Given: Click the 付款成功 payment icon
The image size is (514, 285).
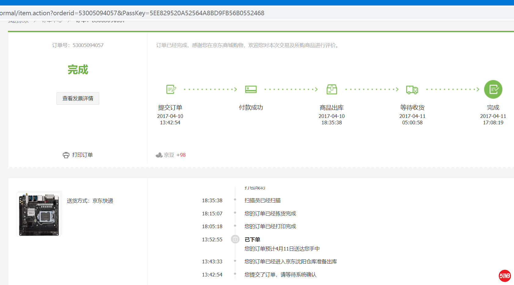Looking at the screenshot, I should [x=251, y=89].
